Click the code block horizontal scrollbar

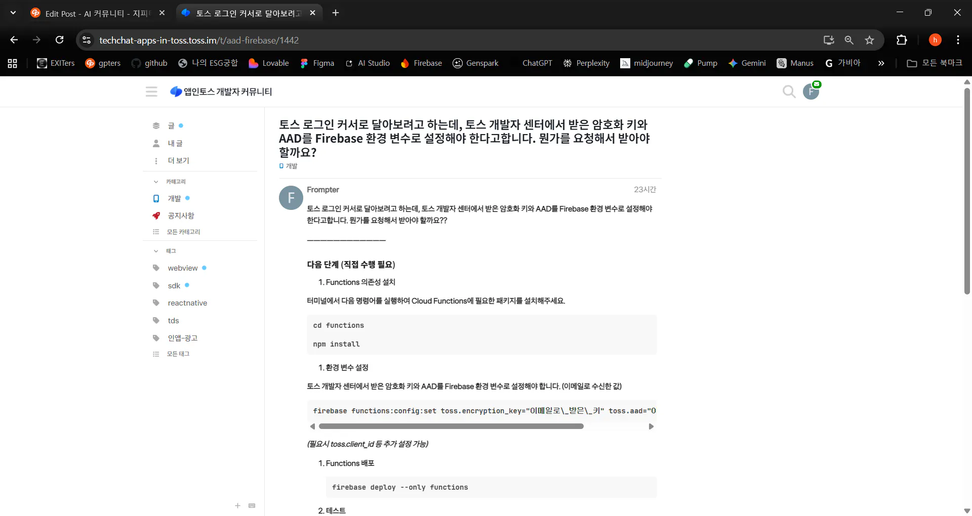click(x=451, y=426)
